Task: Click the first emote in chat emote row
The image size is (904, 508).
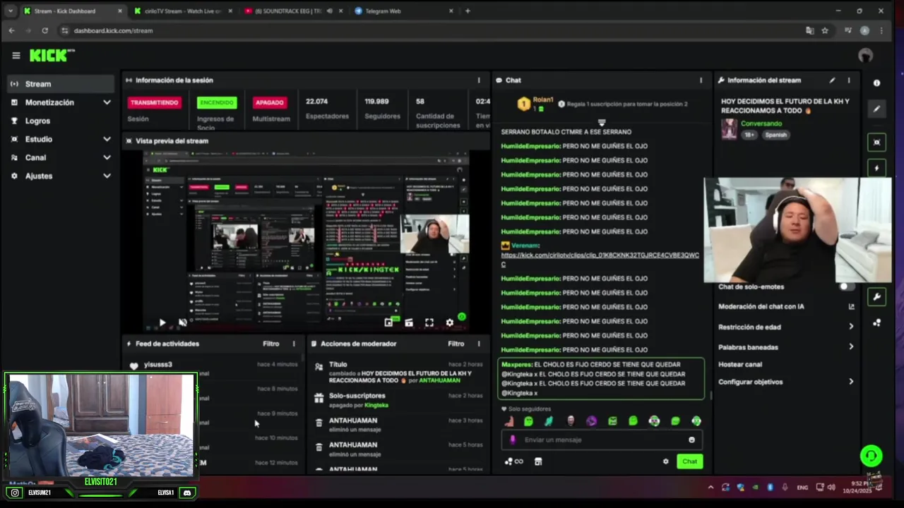Action: tap(509, 421)
